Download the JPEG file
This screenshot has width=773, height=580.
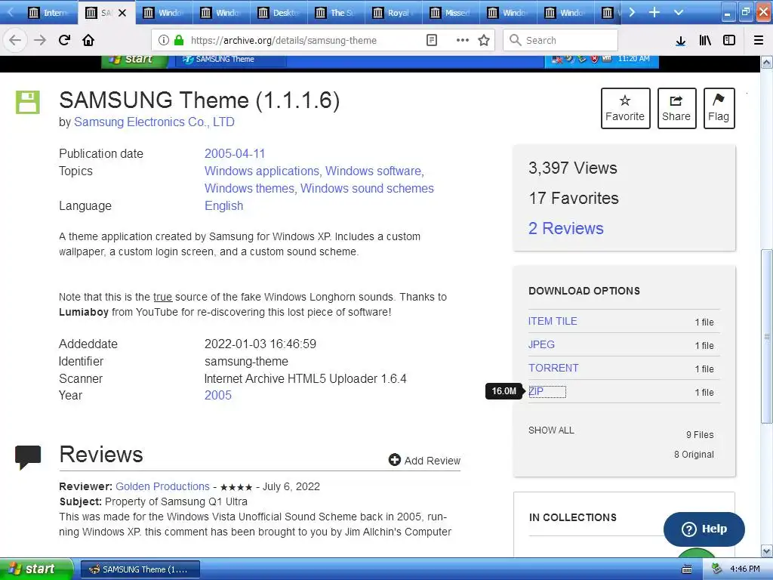point(541,344)
